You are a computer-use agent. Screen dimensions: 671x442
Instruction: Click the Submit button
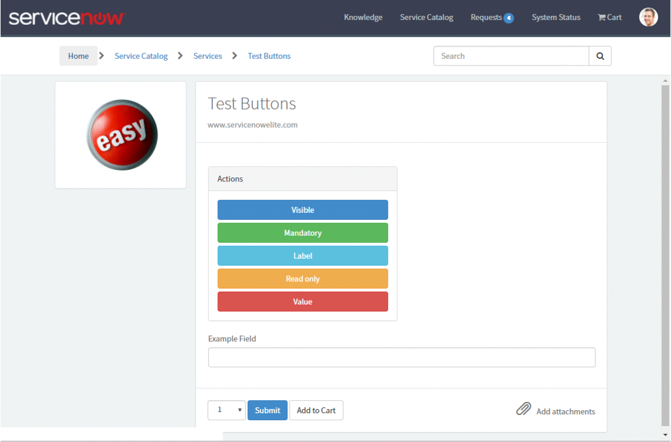pos(267,410)
